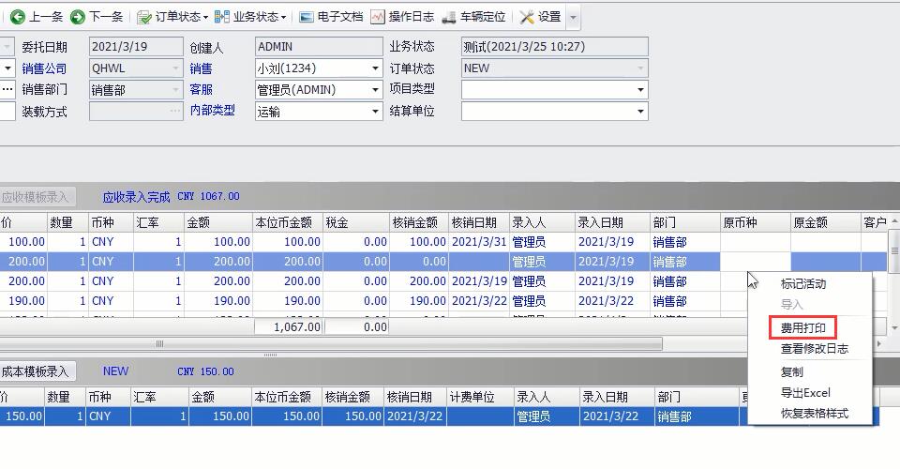Viewport: 900px width, 469px height.
Task: Click the 恢复表格样式 menu option
Action: 814,414
